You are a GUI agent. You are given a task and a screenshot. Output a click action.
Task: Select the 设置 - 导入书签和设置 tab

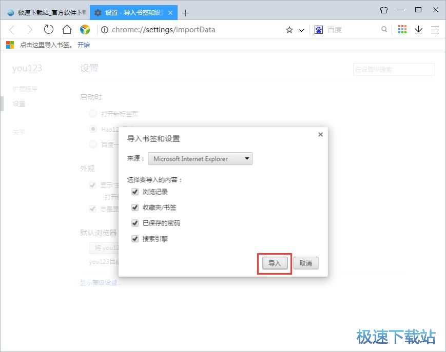133,12
